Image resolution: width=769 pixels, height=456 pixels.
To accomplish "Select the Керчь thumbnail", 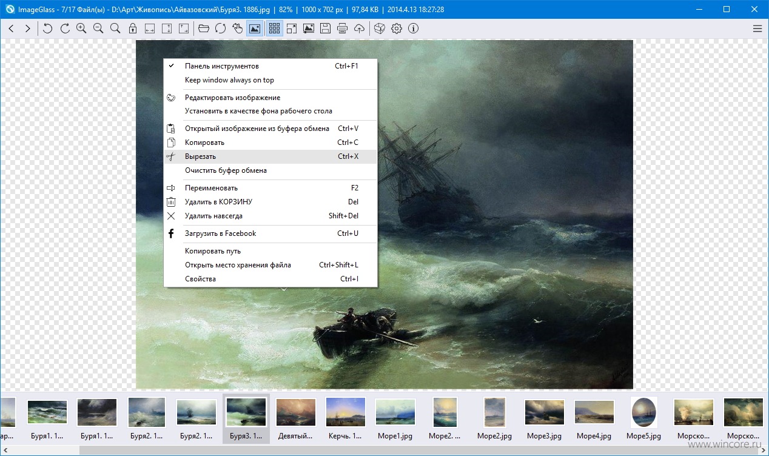I will point(346,418).
